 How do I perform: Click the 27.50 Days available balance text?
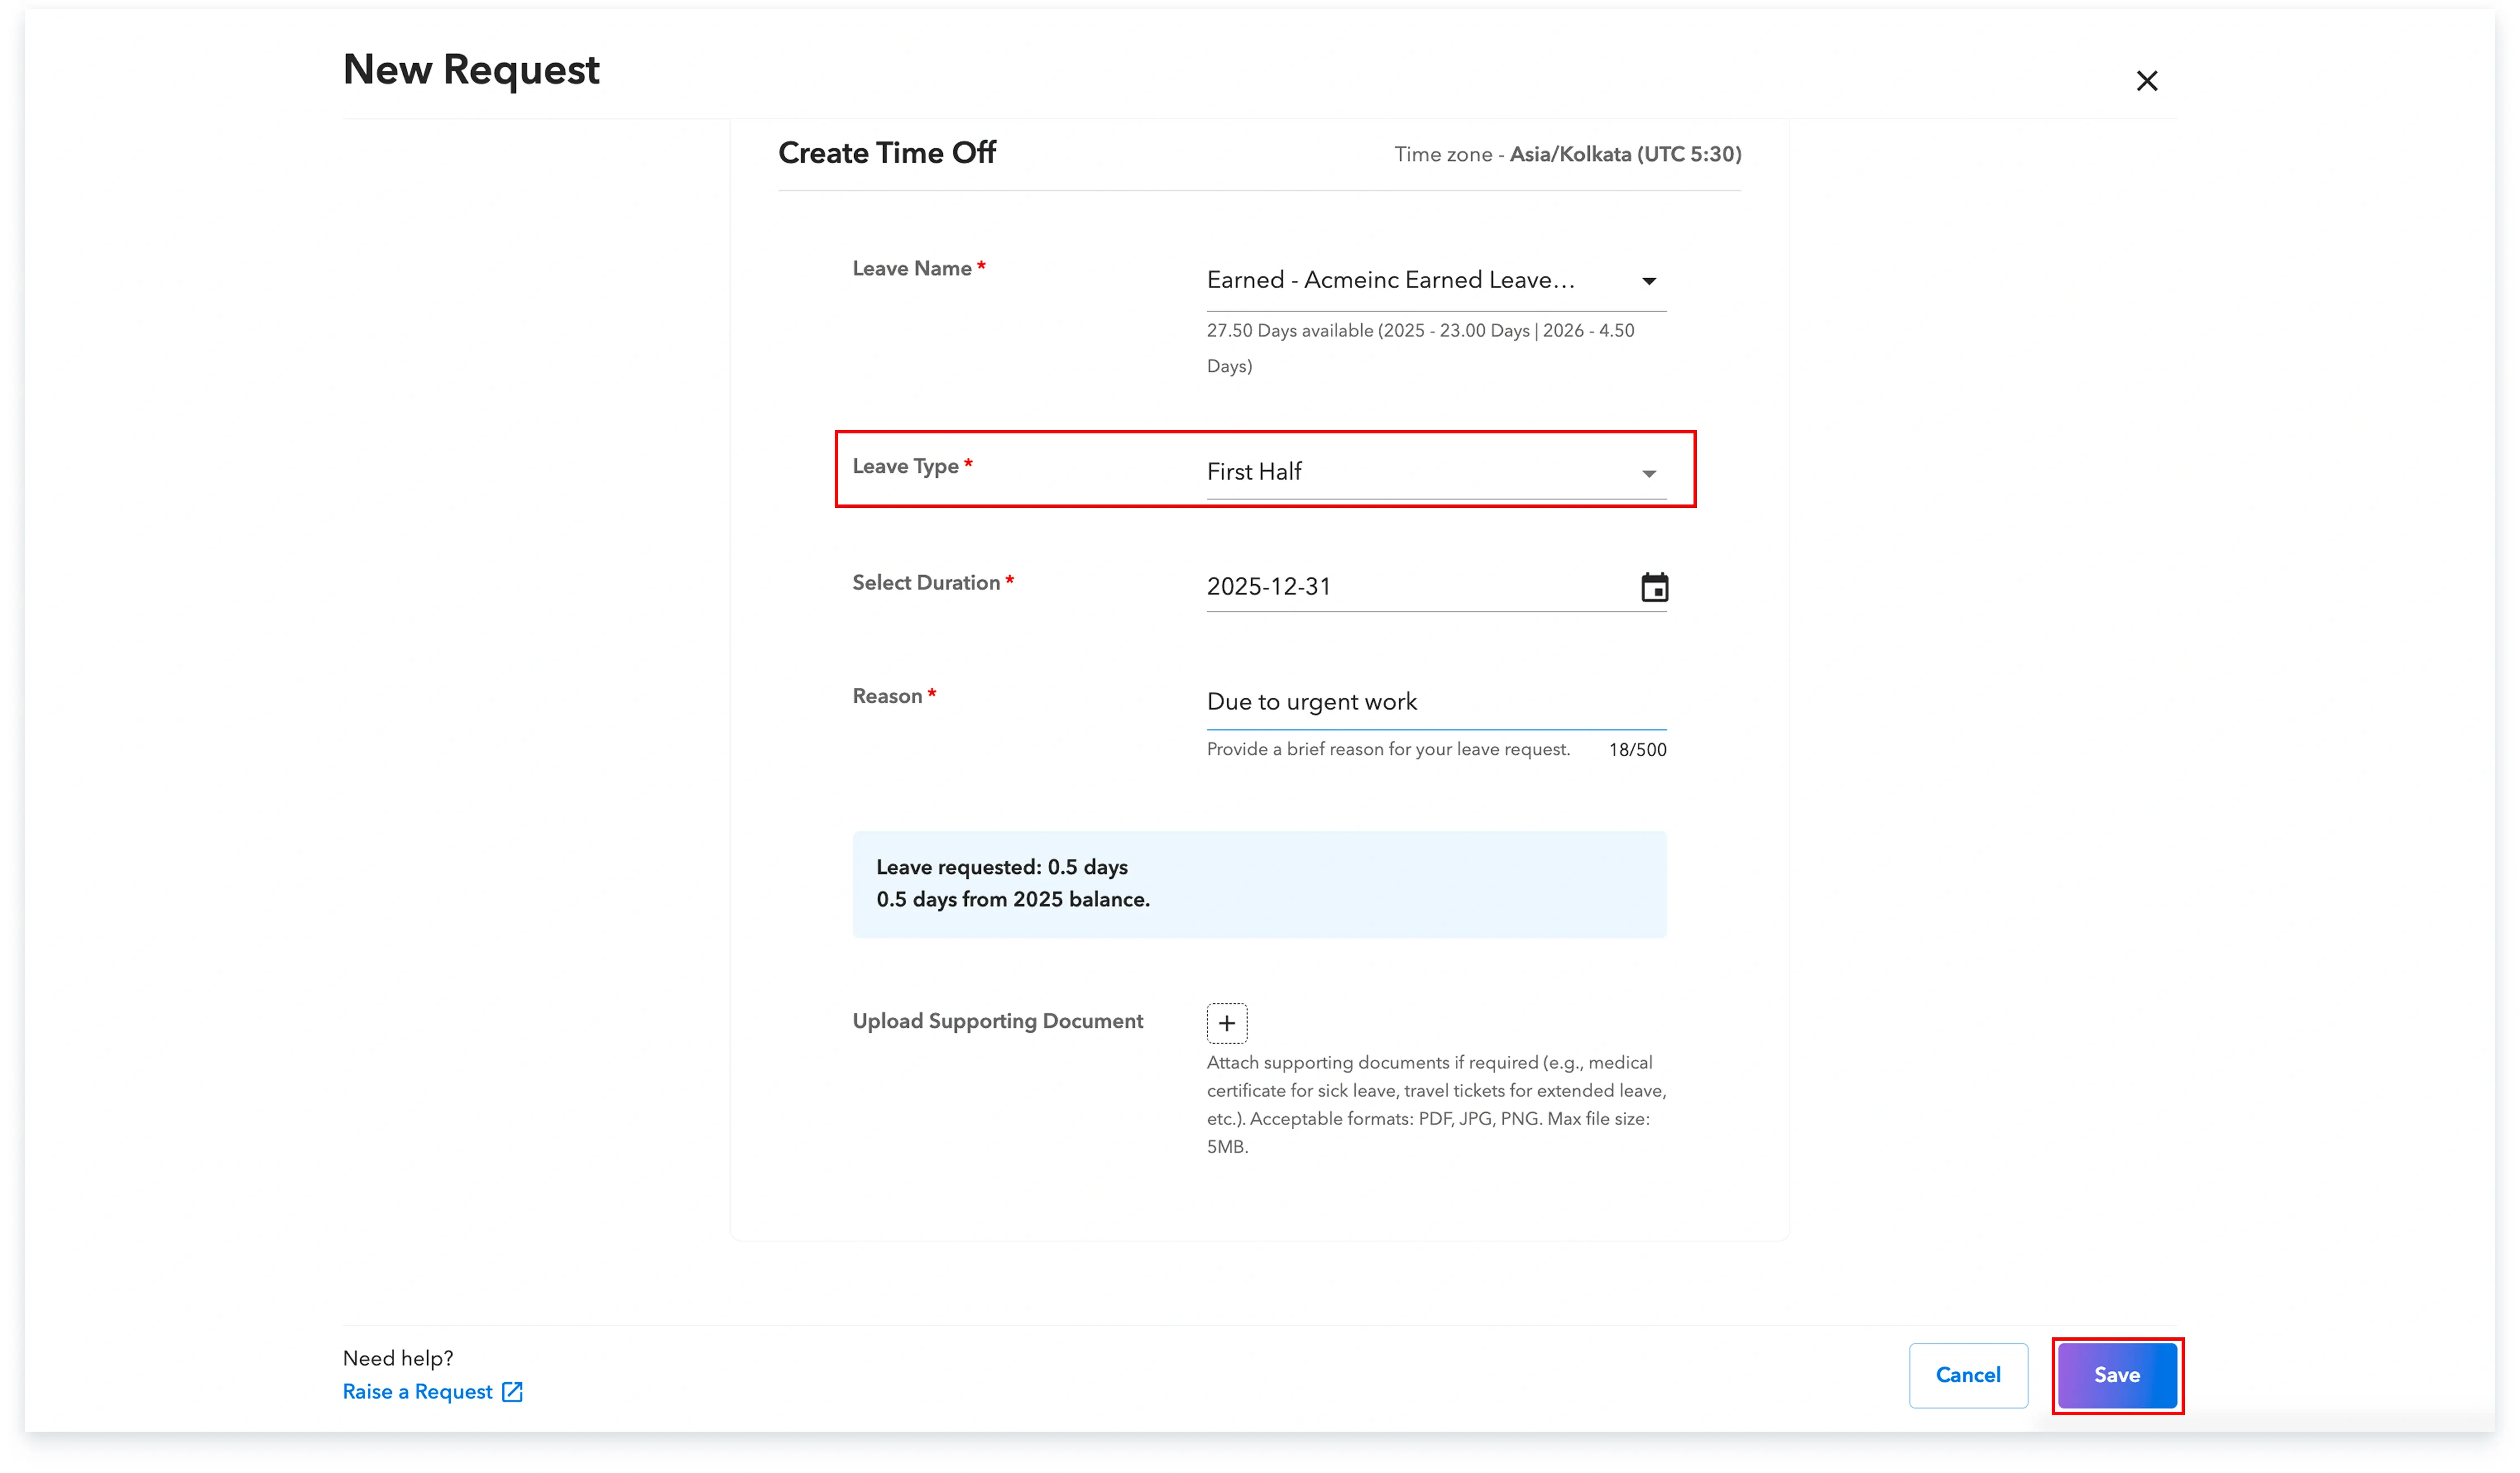[1420, 331]
